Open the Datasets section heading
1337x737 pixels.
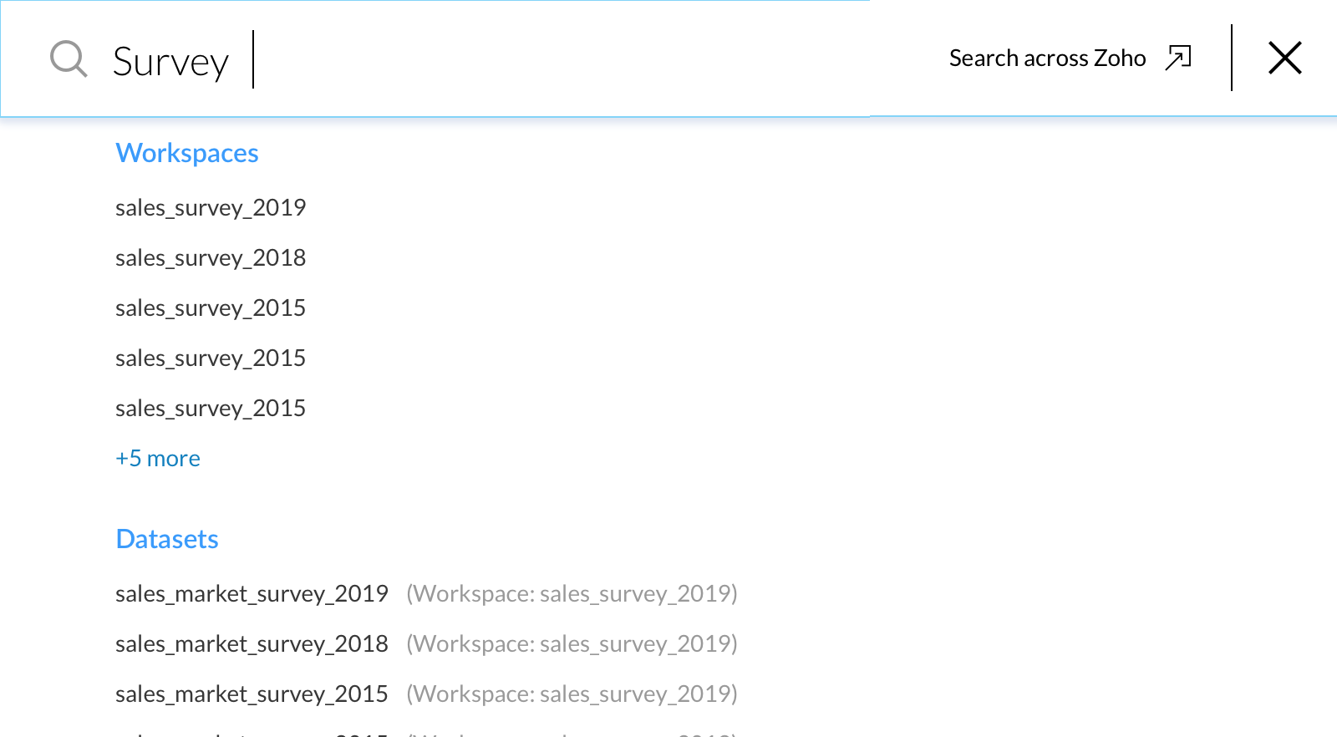tap(167, 539)
